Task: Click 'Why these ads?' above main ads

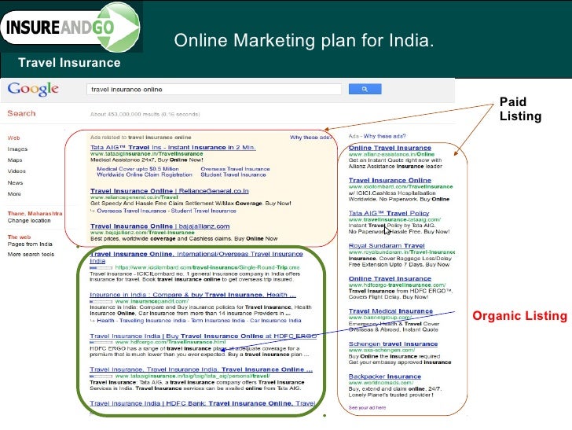Action: pos(310,138)
